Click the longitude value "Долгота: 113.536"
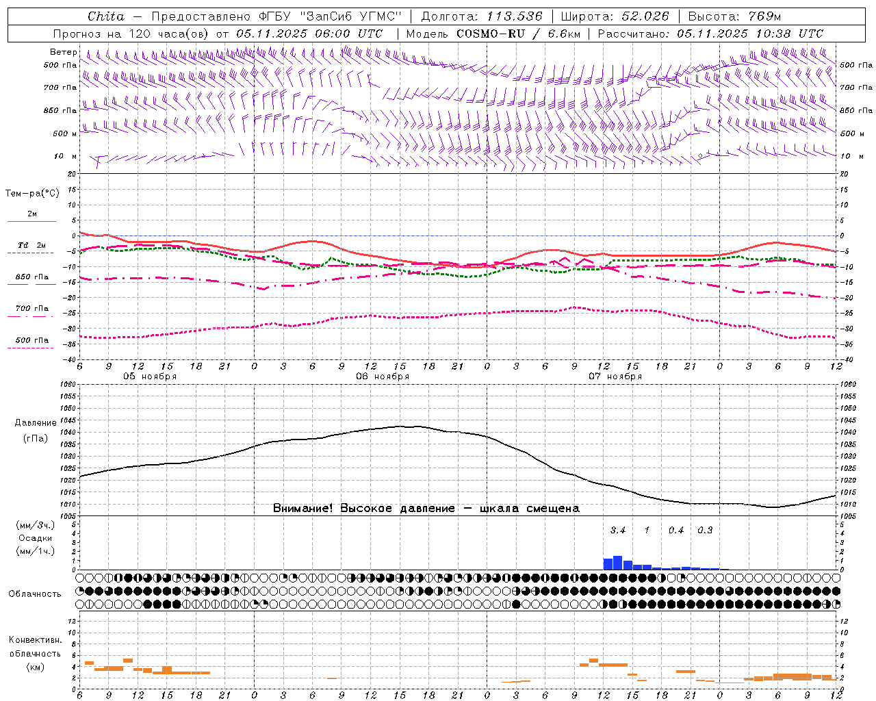 tap(482, 16)
